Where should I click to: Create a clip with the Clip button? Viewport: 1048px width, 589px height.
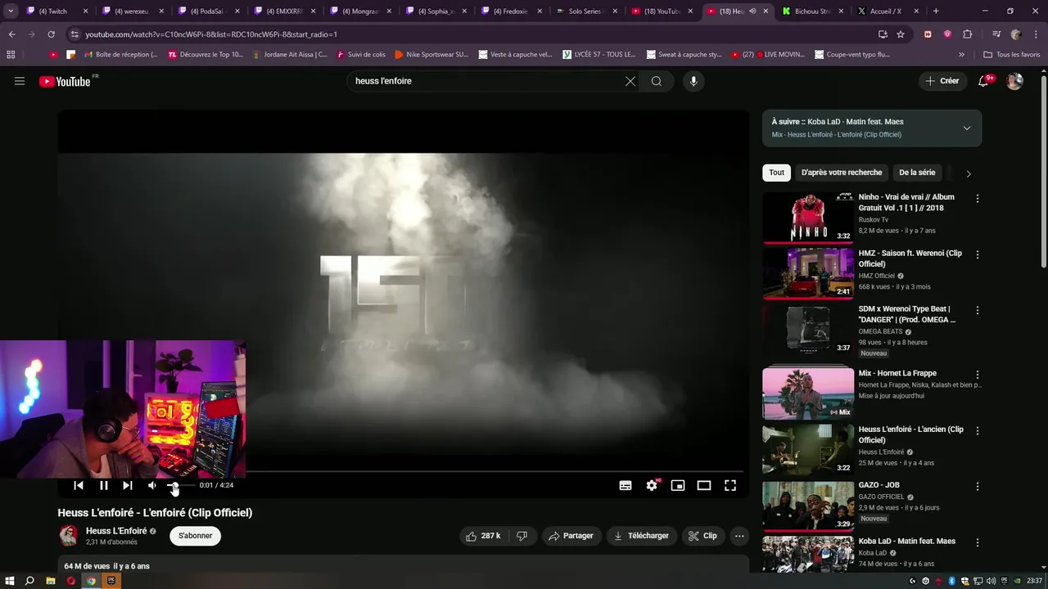click(x=702, y=536)
